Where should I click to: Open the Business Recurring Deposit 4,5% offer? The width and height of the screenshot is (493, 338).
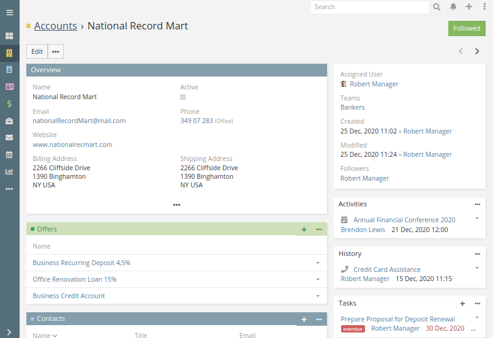pos(81,263)
